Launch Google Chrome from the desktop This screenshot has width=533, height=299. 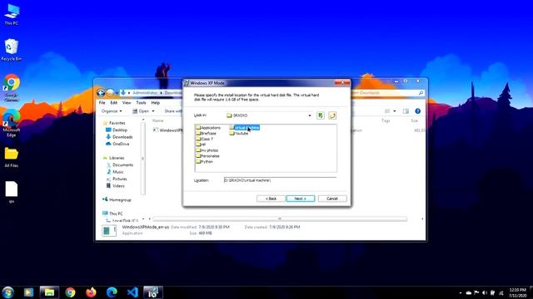pyautogui.click(x=12, y=87)
